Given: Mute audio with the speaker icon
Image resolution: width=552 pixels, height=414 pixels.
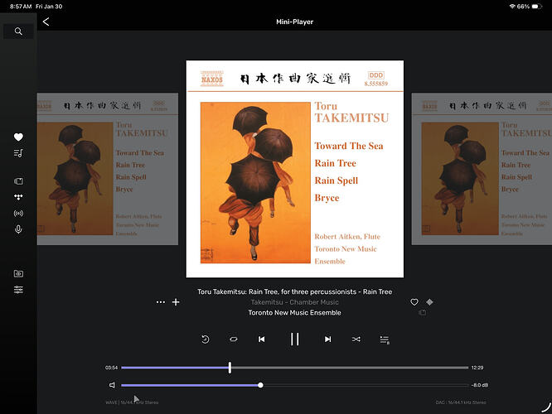Looking at the screenshot, I should pyautogui.click(x=112, y=385).
